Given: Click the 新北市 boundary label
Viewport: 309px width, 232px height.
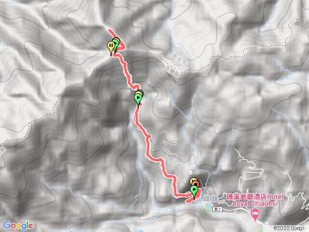Looking at the screenshot, I should click(179, 58).
